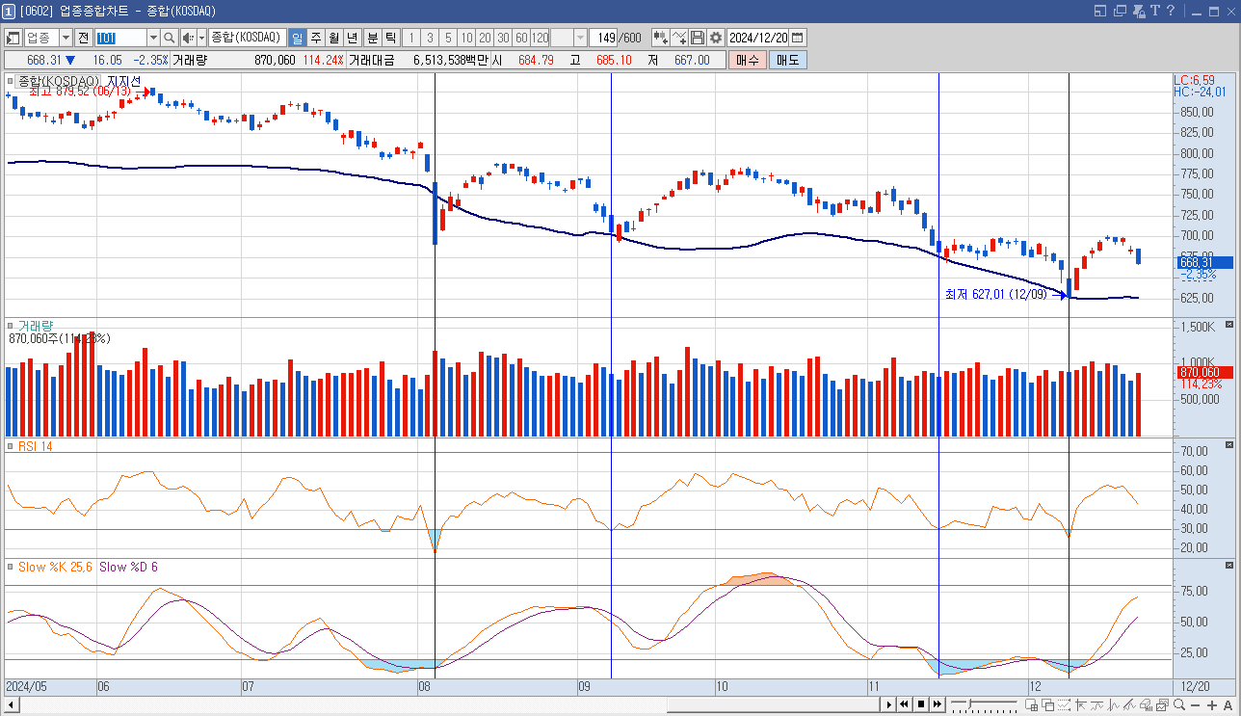Save chart using floppy disk icon
The width and height of the screenshot is (1241, 716).
pyautogui.click(x=698, y=38)
